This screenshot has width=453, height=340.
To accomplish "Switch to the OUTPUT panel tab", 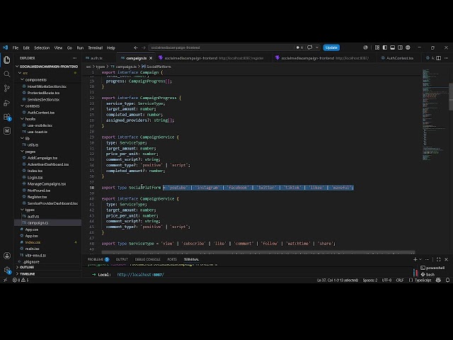I will click(x=122, y=259).
